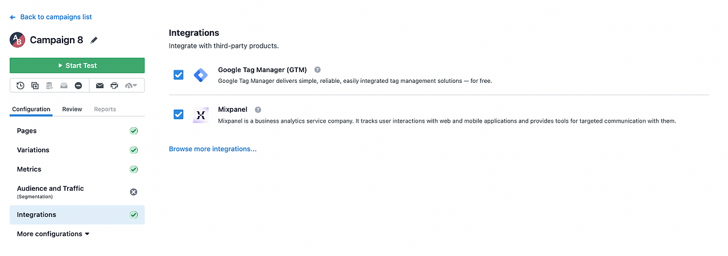This screenshot has width=728, height=256.
Task: Click the archive tray icon
Action: pyautogui.click(x=64, y=86)
